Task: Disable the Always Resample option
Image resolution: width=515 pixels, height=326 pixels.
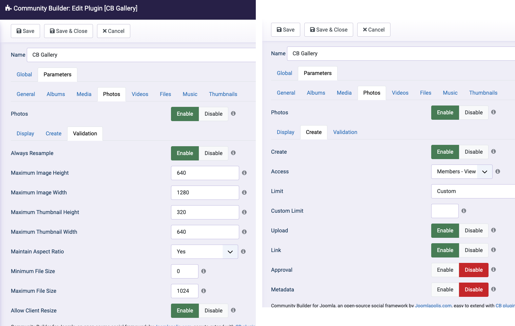Action: pos(213,153)
